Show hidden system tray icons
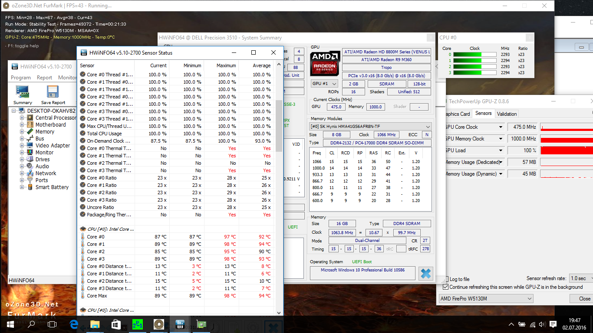Image resolution: width=593 pixels, height=333 pixels. point(511,324)
